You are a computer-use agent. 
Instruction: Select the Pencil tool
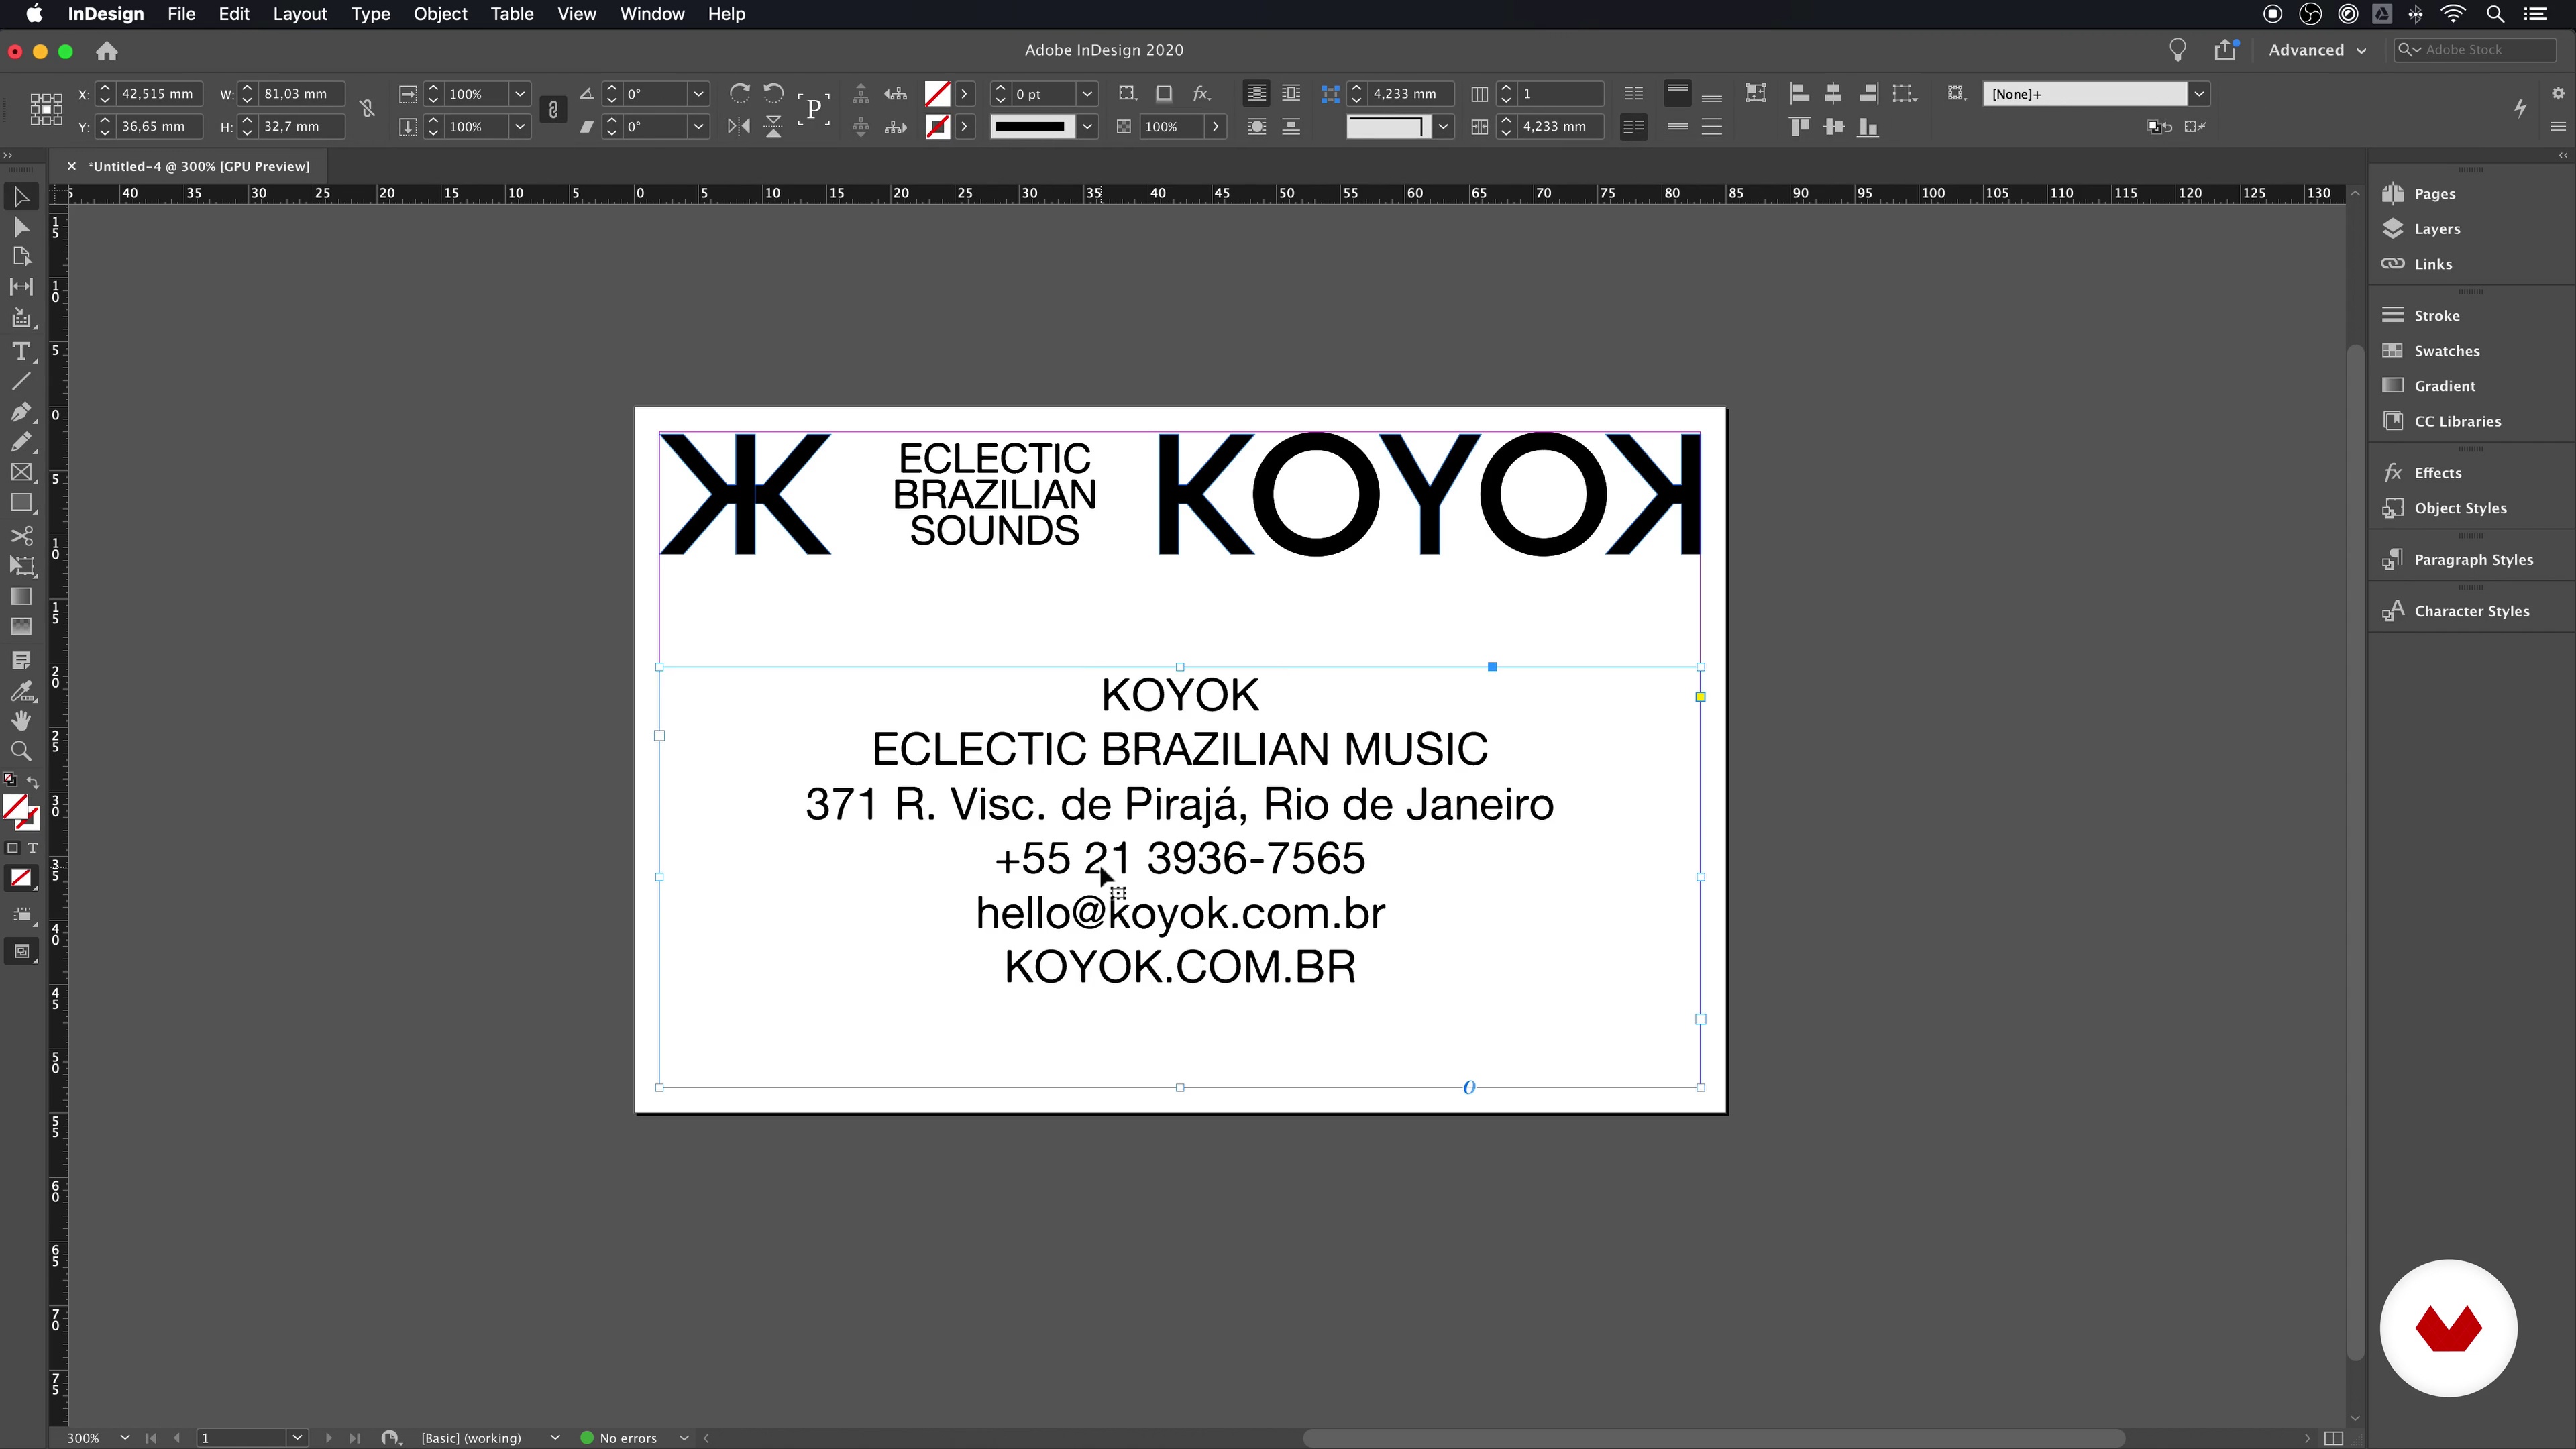pyautogui.click(x=21, y=442)
